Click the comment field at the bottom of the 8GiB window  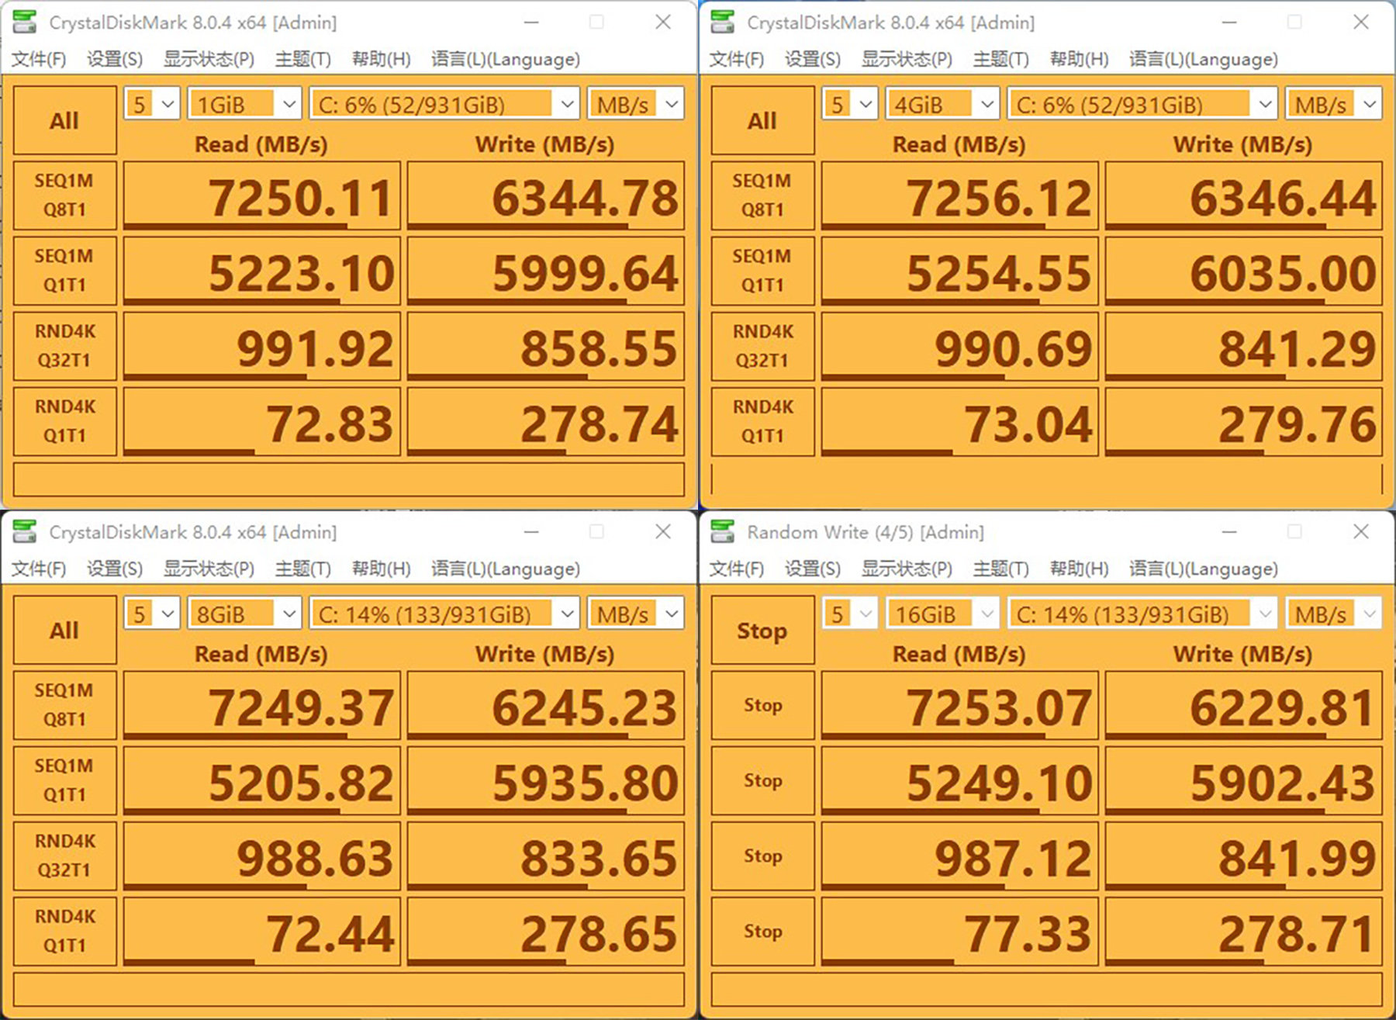pyautogui.click(x=349, y=989)
